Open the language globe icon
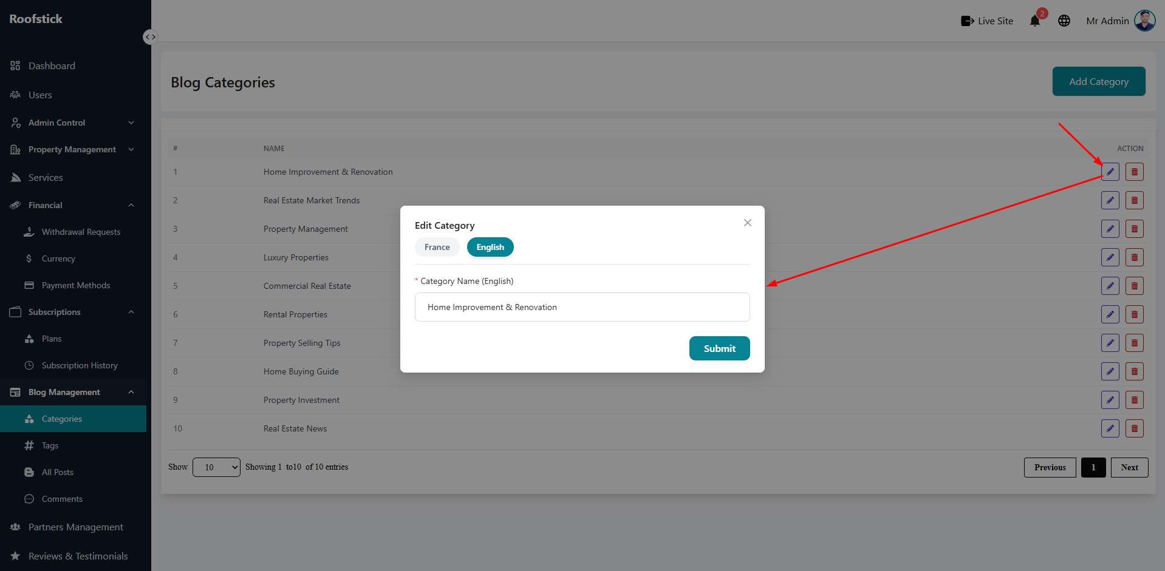This screenshot has width=1165, height=571. click(1064, 21)
